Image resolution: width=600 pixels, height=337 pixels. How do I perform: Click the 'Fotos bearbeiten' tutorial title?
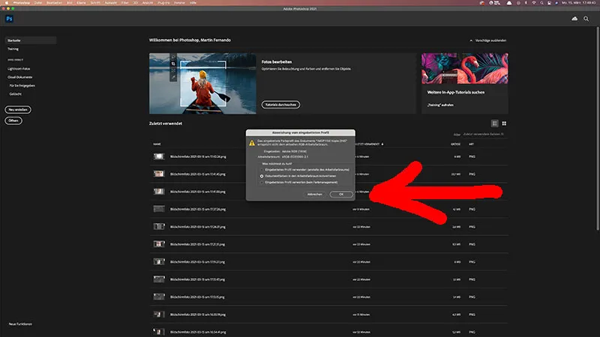tap(277, 61)
